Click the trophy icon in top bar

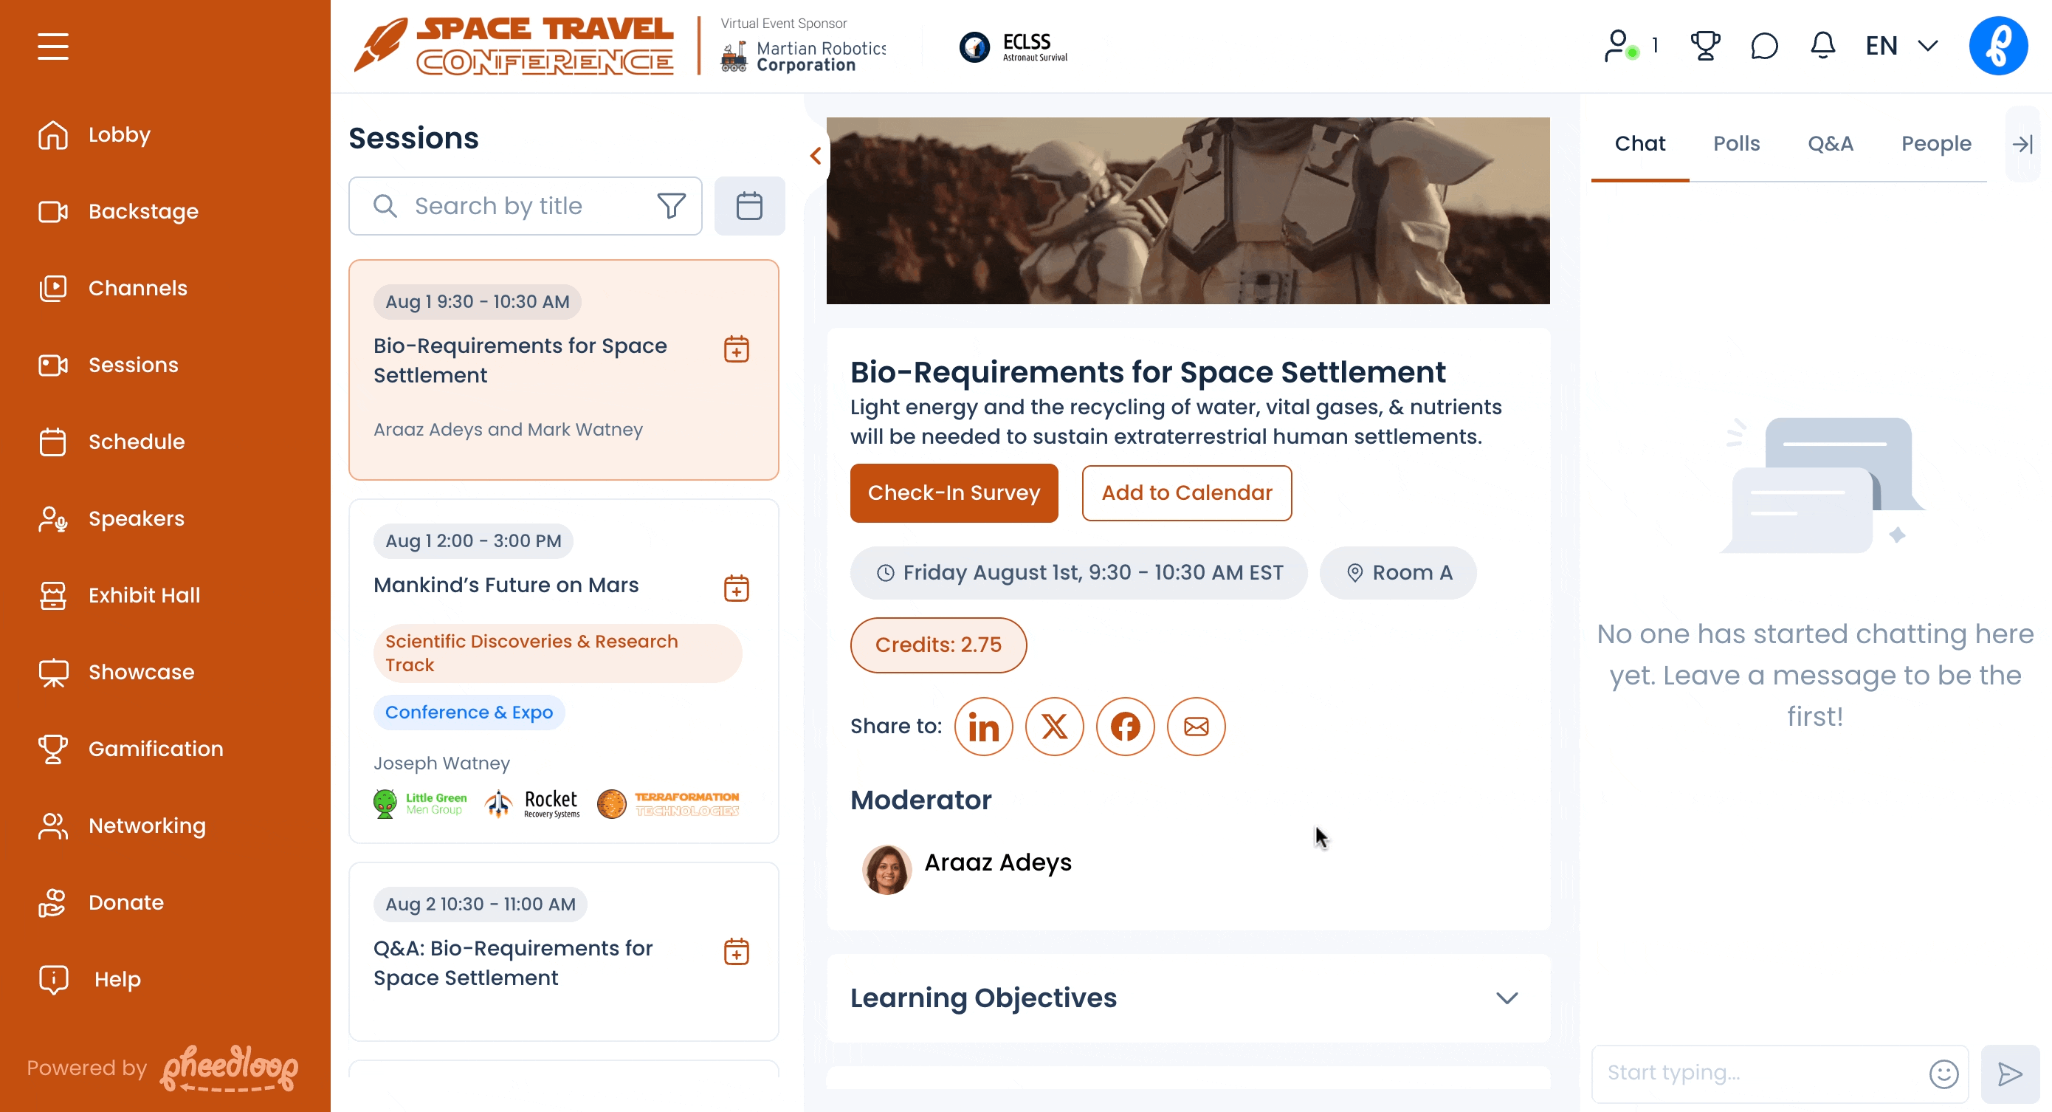1704,46
